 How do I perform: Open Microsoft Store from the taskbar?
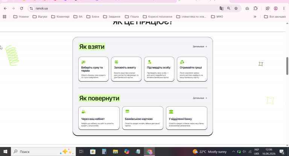pos(93,151)
